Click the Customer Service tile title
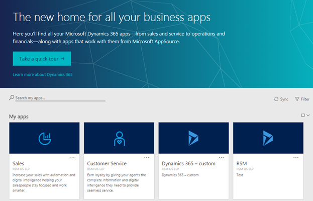The image size is (313, 201). (107, 163)
